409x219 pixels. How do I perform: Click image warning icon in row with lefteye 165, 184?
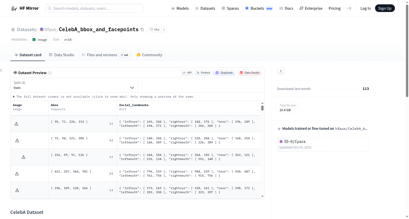[x=16, y=124]
